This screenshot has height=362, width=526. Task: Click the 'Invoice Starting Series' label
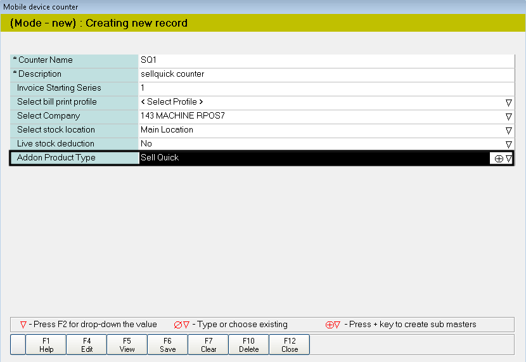click(x=59, y=88)
